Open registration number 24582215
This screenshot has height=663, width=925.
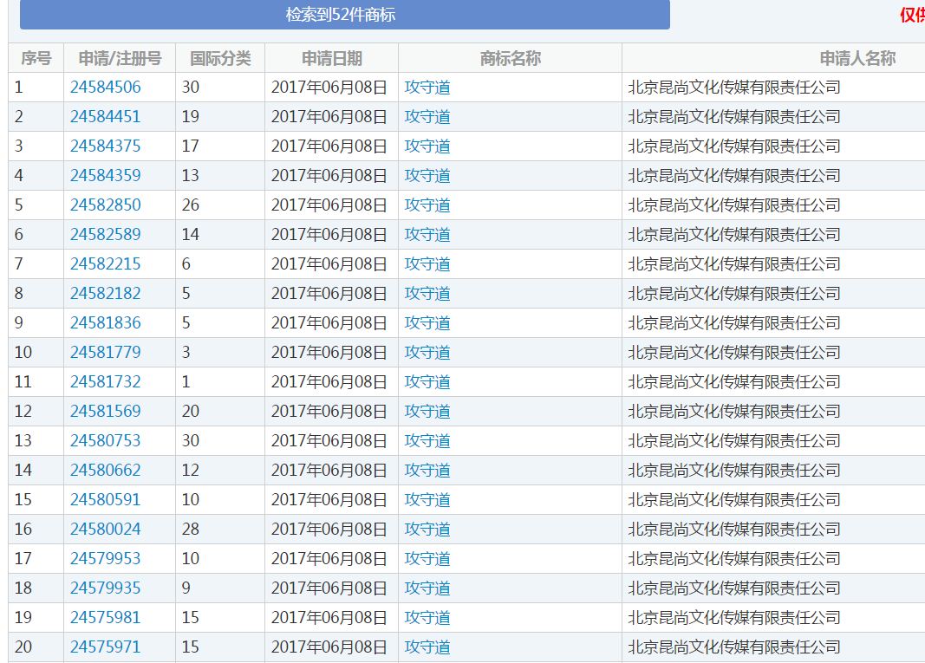105,264
